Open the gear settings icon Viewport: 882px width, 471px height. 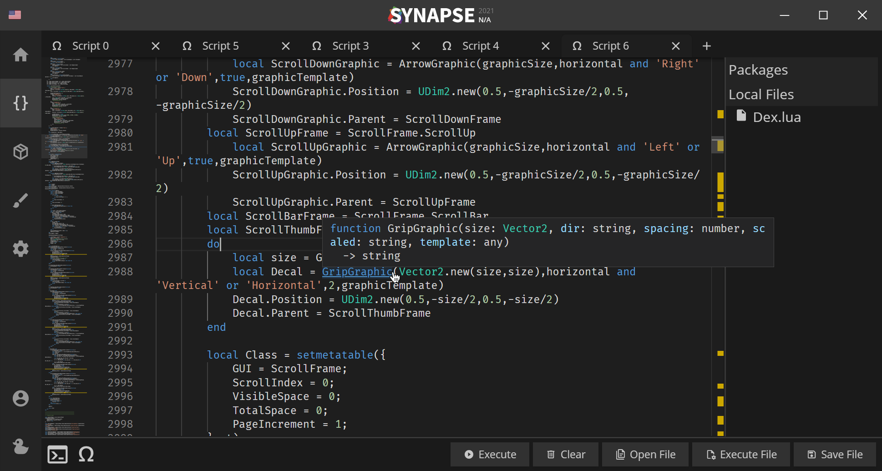[20, 249]
